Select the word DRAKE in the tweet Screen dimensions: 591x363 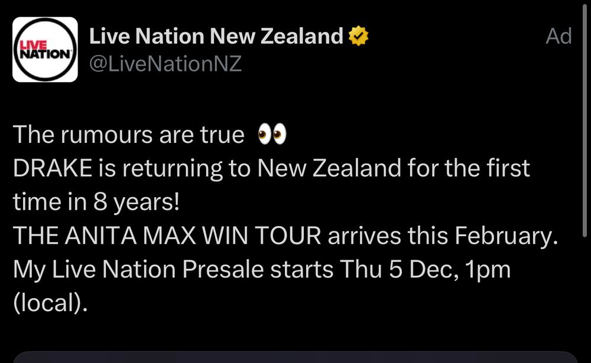coord(53,167)
